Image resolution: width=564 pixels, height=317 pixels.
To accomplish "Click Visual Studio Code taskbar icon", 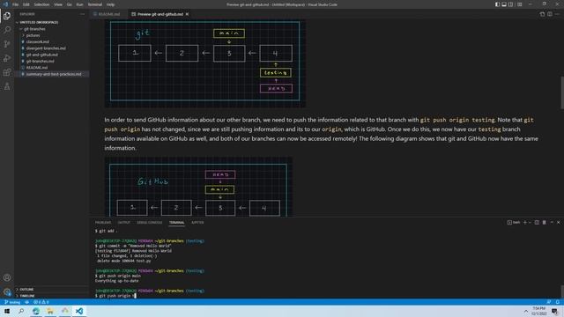I will [x=79, y=311].
